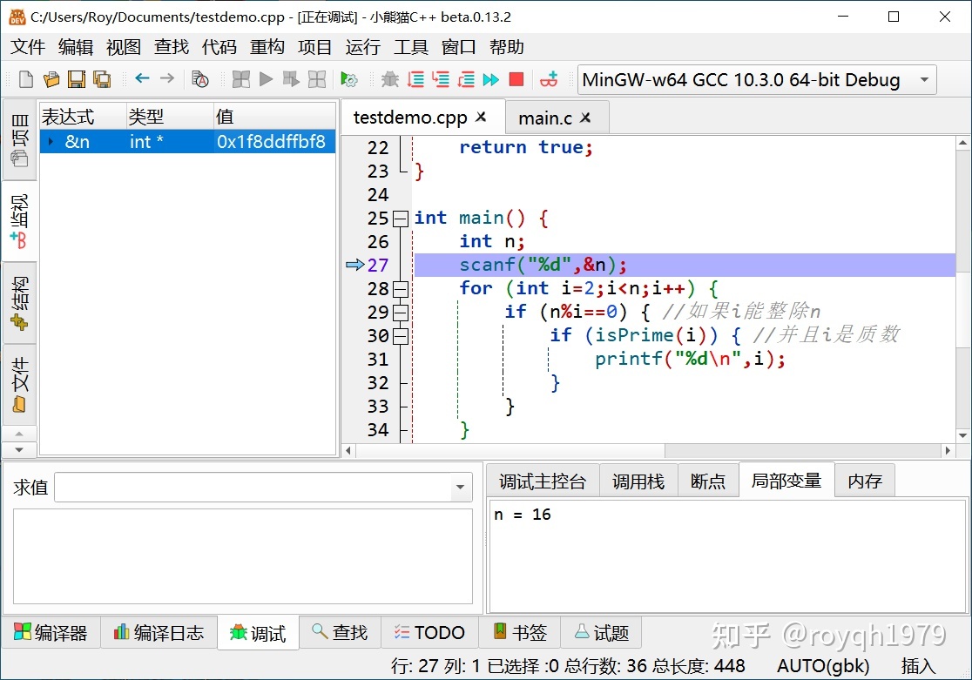972x680 pixels.
Task: Open the 编译日志 bottom tab
Action: (x=159, y=632)
